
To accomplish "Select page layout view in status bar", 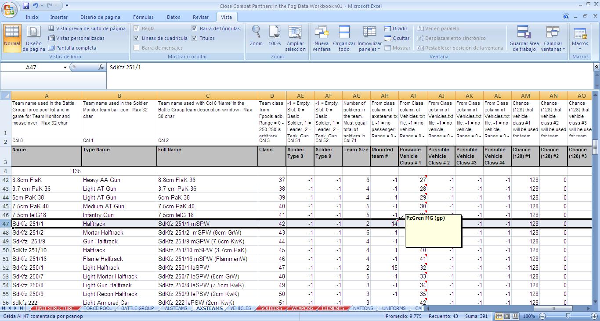I will click(x=507, y=316).
